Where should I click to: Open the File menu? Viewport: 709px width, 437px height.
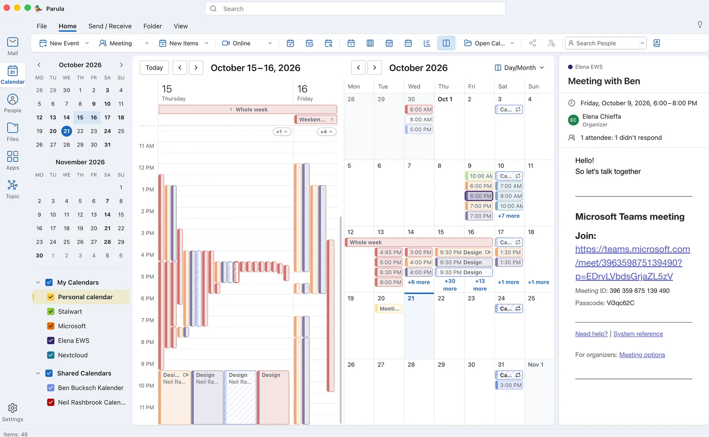tap(42, 26)
